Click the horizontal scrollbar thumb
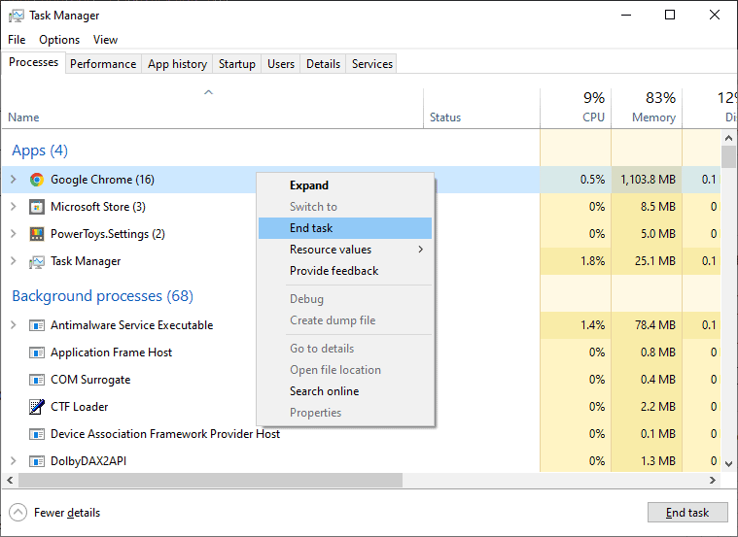 tap(210, 480)
